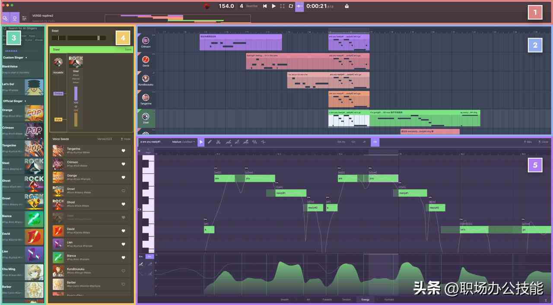This screenshot has height=305, width=553.
Task: Unfavorite the Tangerine voice seed heart
Action: pyautogui.click(x=123, y=151)
